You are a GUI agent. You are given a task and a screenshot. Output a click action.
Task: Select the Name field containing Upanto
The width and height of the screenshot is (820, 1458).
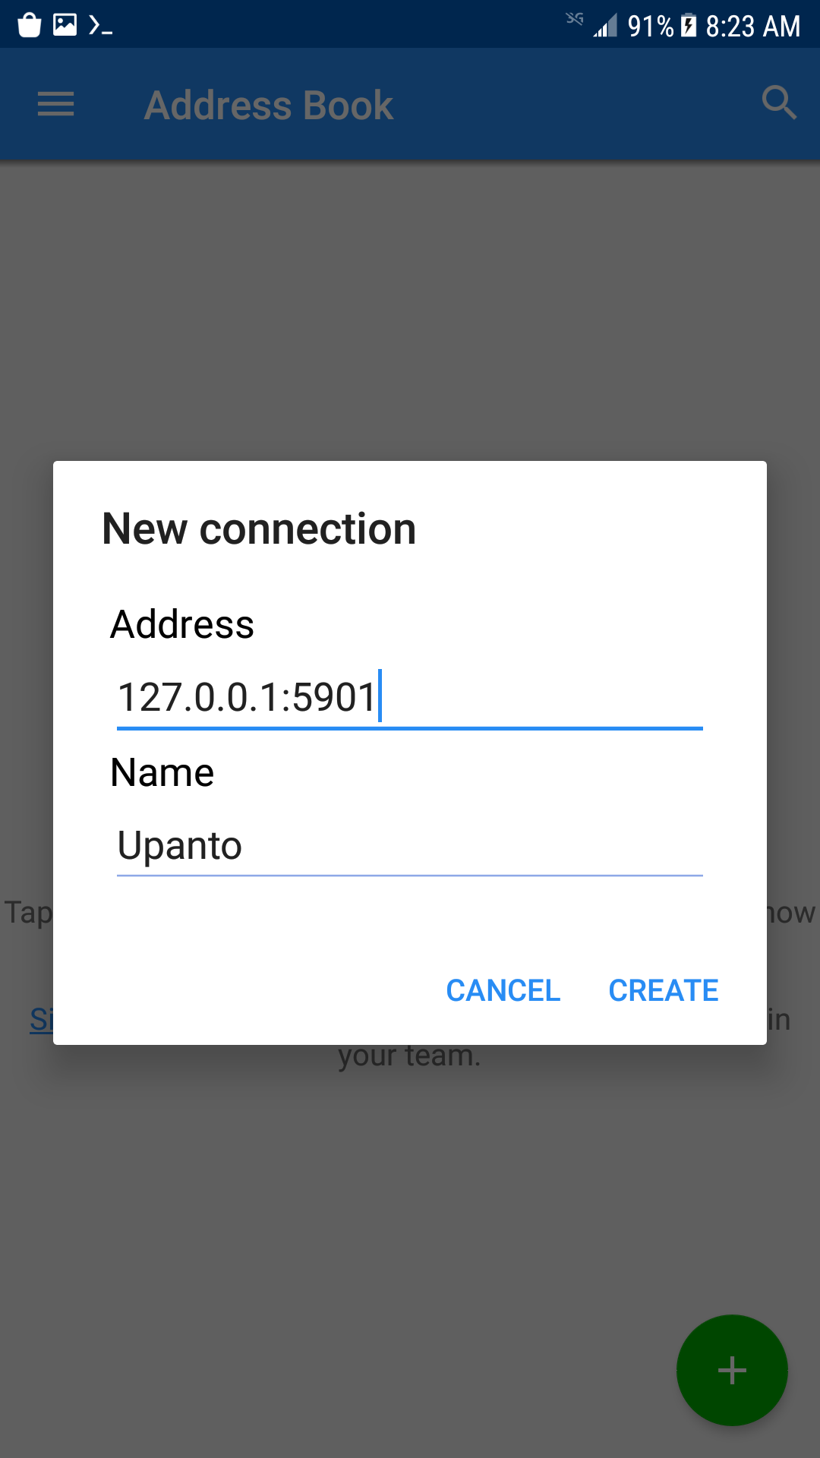coord(410,845)
